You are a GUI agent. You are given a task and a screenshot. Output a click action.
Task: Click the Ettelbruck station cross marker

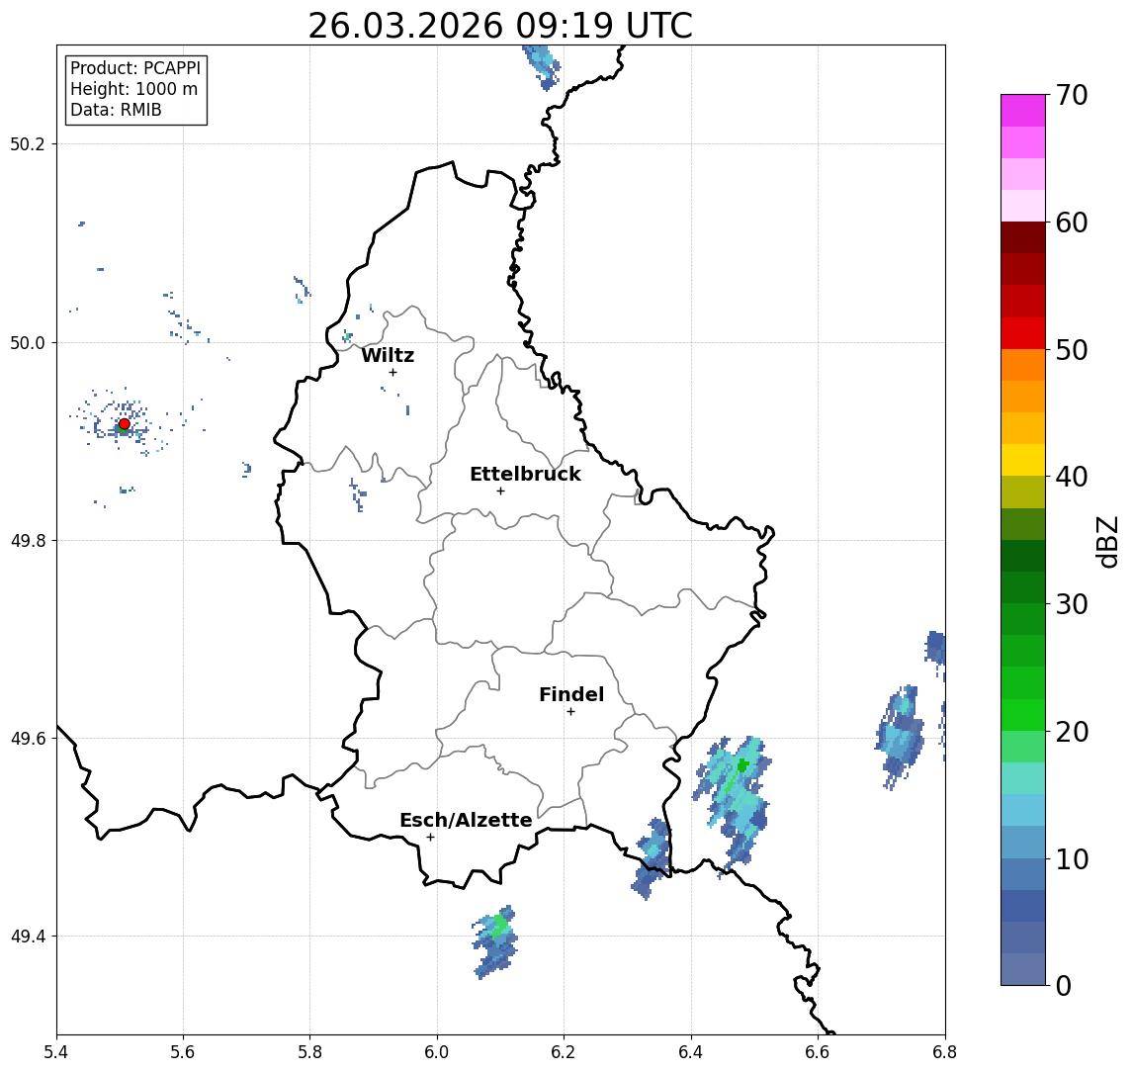coord(500,491)
